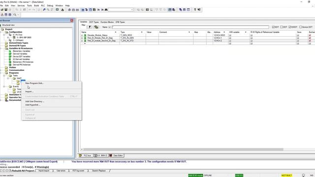Click the Device DDT Variables icon in the tree
This screenshot has width=315, height=177.
10,57
